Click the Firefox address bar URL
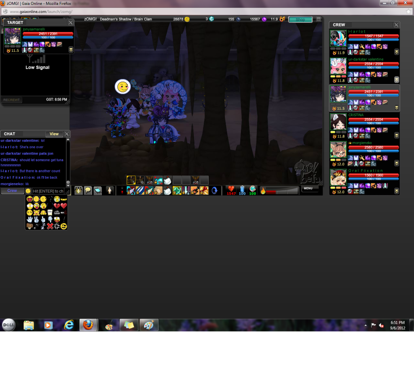 [x=41, y=12]
